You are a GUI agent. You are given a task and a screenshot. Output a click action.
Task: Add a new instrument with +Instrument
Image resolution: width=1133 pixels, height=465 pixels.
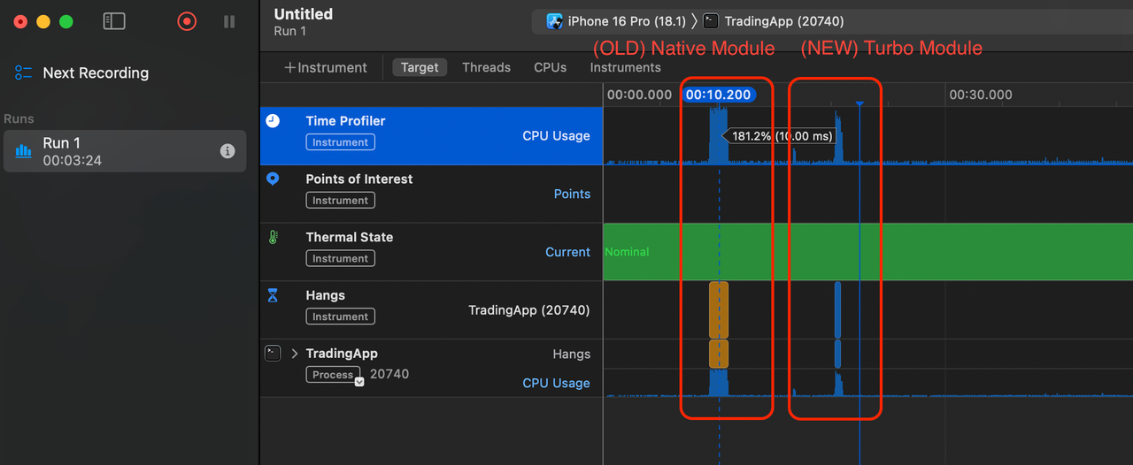click(x=325, y=67)
